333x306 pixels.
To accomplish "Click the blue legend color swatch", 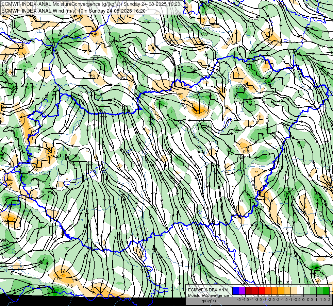I will (x=236, y=291).
